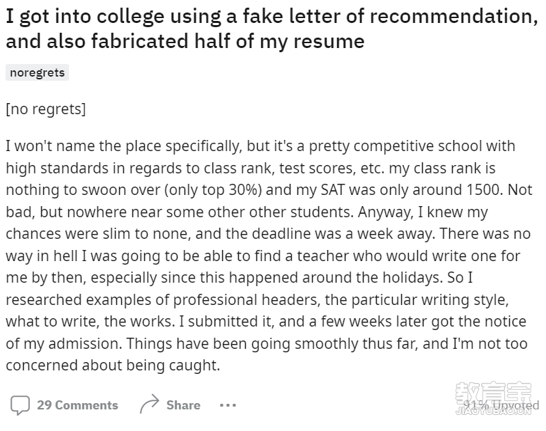The height and width of the screenshot is (431, 546).
Task: Click the noregrets flair tag
Action: 38,72
